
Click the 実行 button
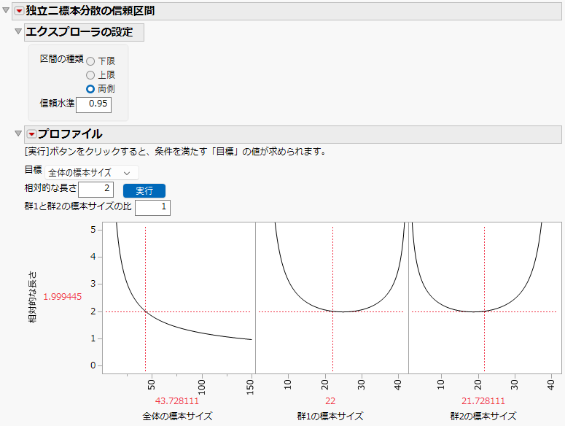144,190
